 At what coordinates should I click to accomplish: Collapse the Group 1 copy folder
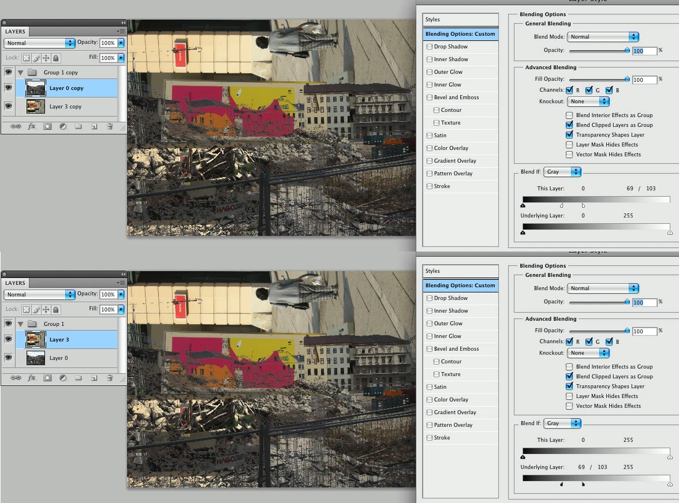click(20, 73)
